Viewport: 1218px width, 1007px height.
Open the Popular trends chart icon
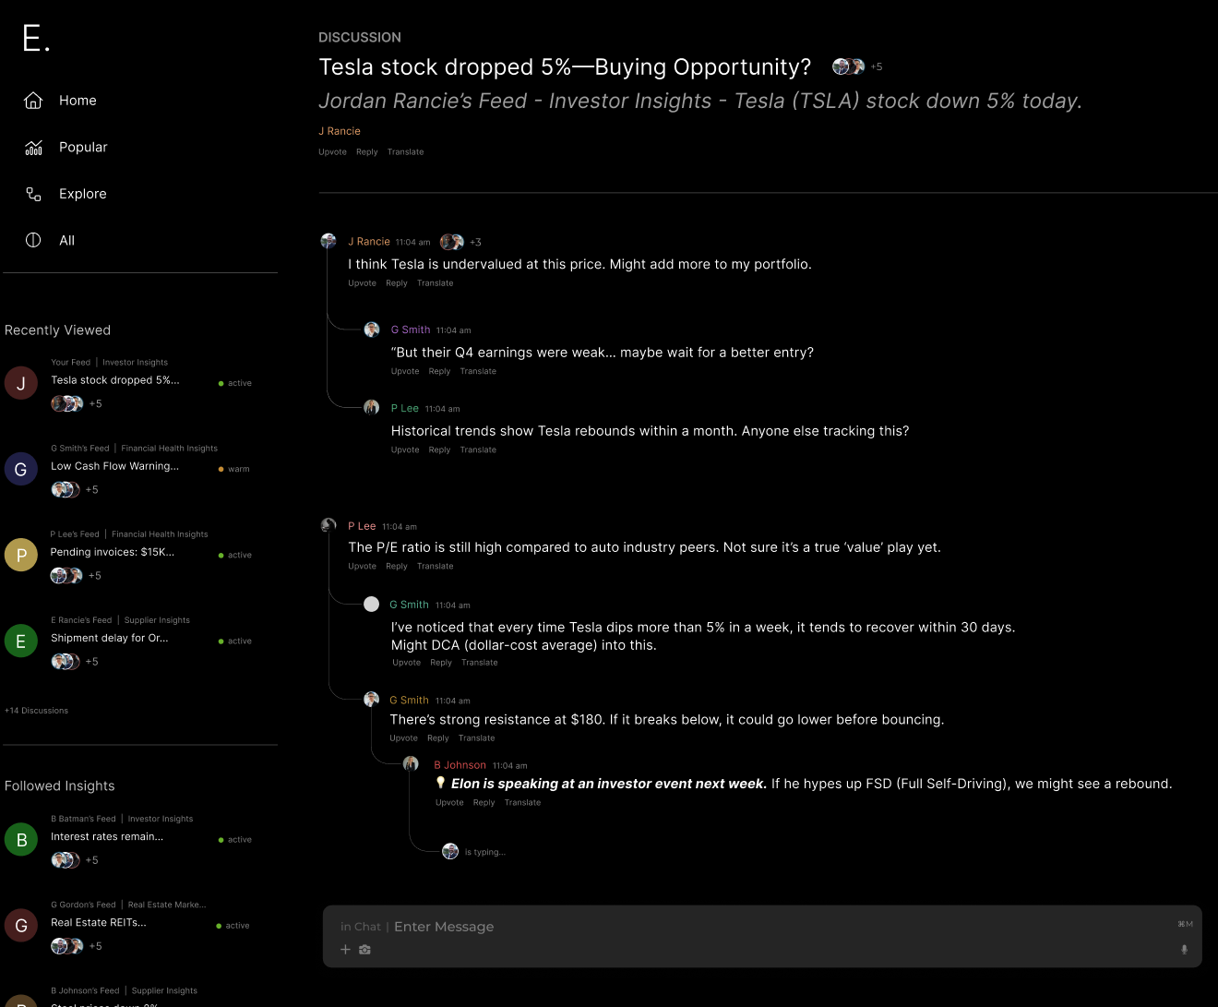coord(33,147)
